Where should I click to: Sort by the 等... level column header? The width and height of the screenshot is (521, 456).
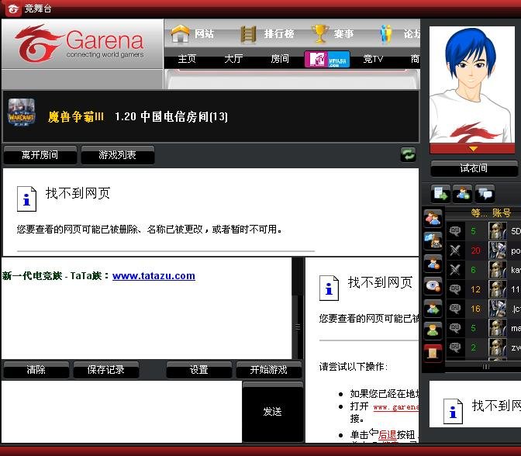(x=479, y=213)
